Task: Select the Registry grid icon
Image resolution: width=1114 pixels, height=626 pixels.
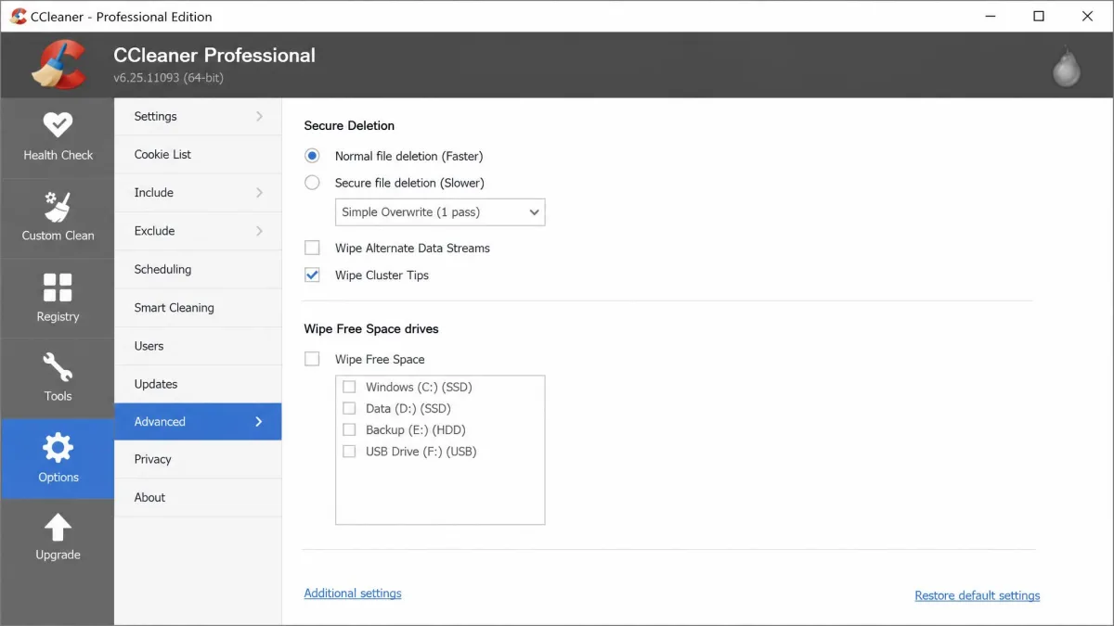Action: pos(58,287)
